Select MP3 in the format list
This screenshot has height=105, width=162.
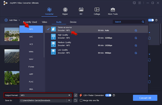31,29
